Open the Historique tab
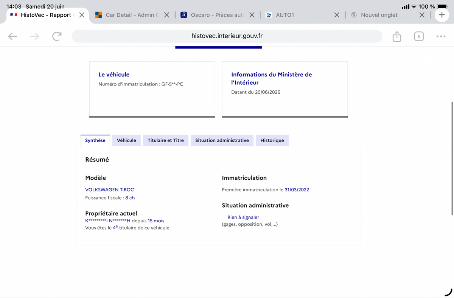The width and height of the screenshot is (454, 298). coord(272,140)
